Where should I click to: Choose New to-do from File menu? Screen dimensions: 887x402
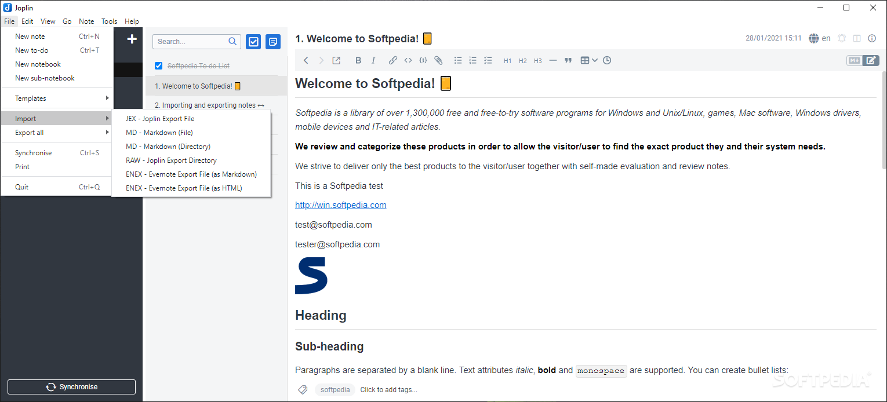click(x=57, y=50)
